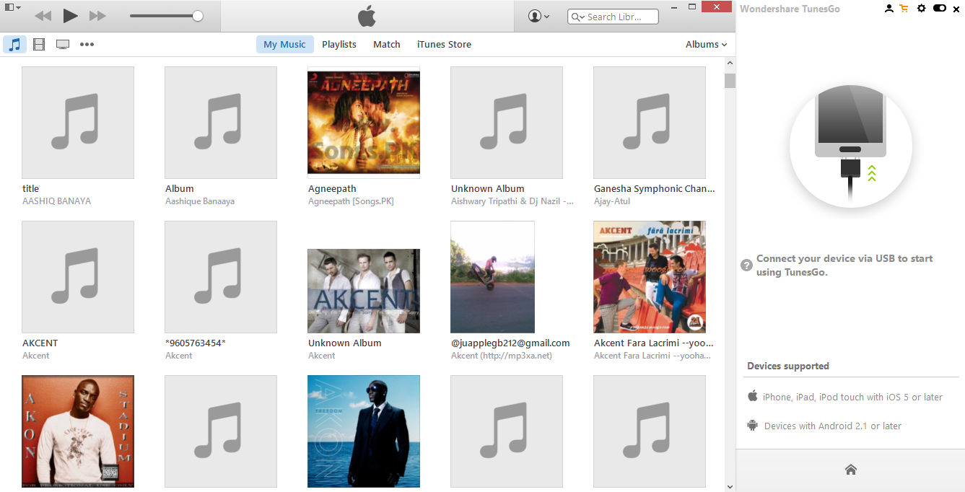Screen dimensions: 965x492
Task: Switch to the TV Shows library icon
Action: point(63,44)
